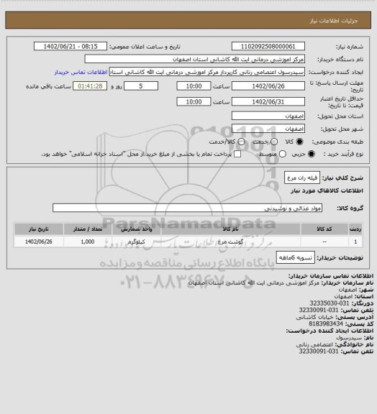Click the goods group field مواد غذایی و نوشیدنی

tap(187, 208)
